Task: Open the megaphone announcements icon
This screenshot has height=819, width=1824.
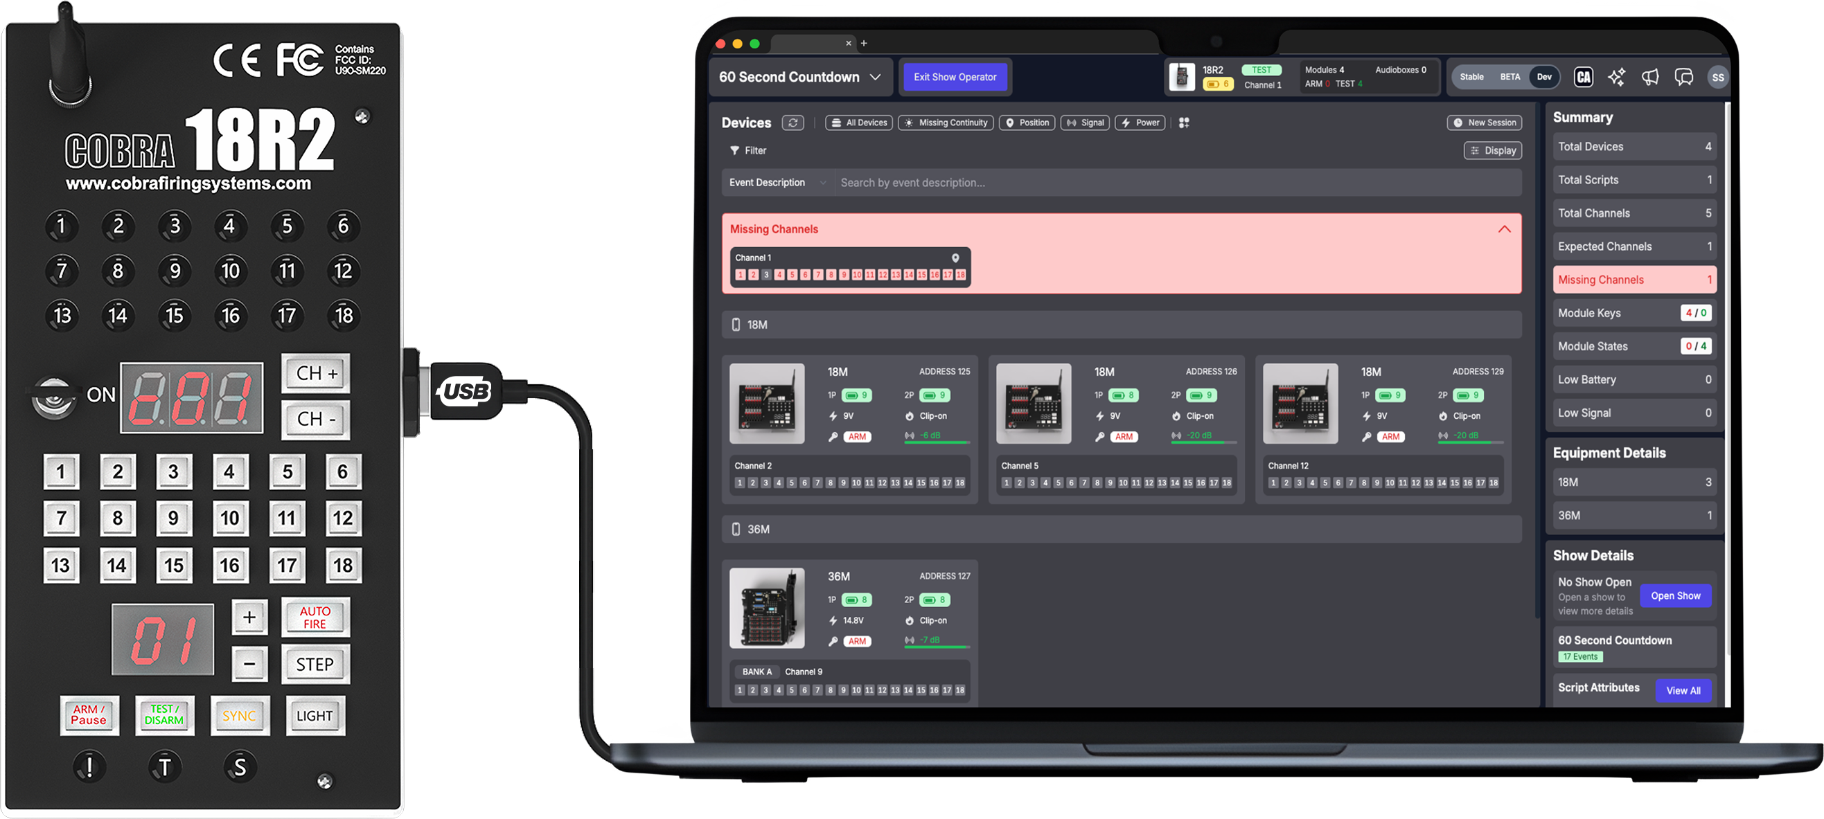Action: 1650,77
